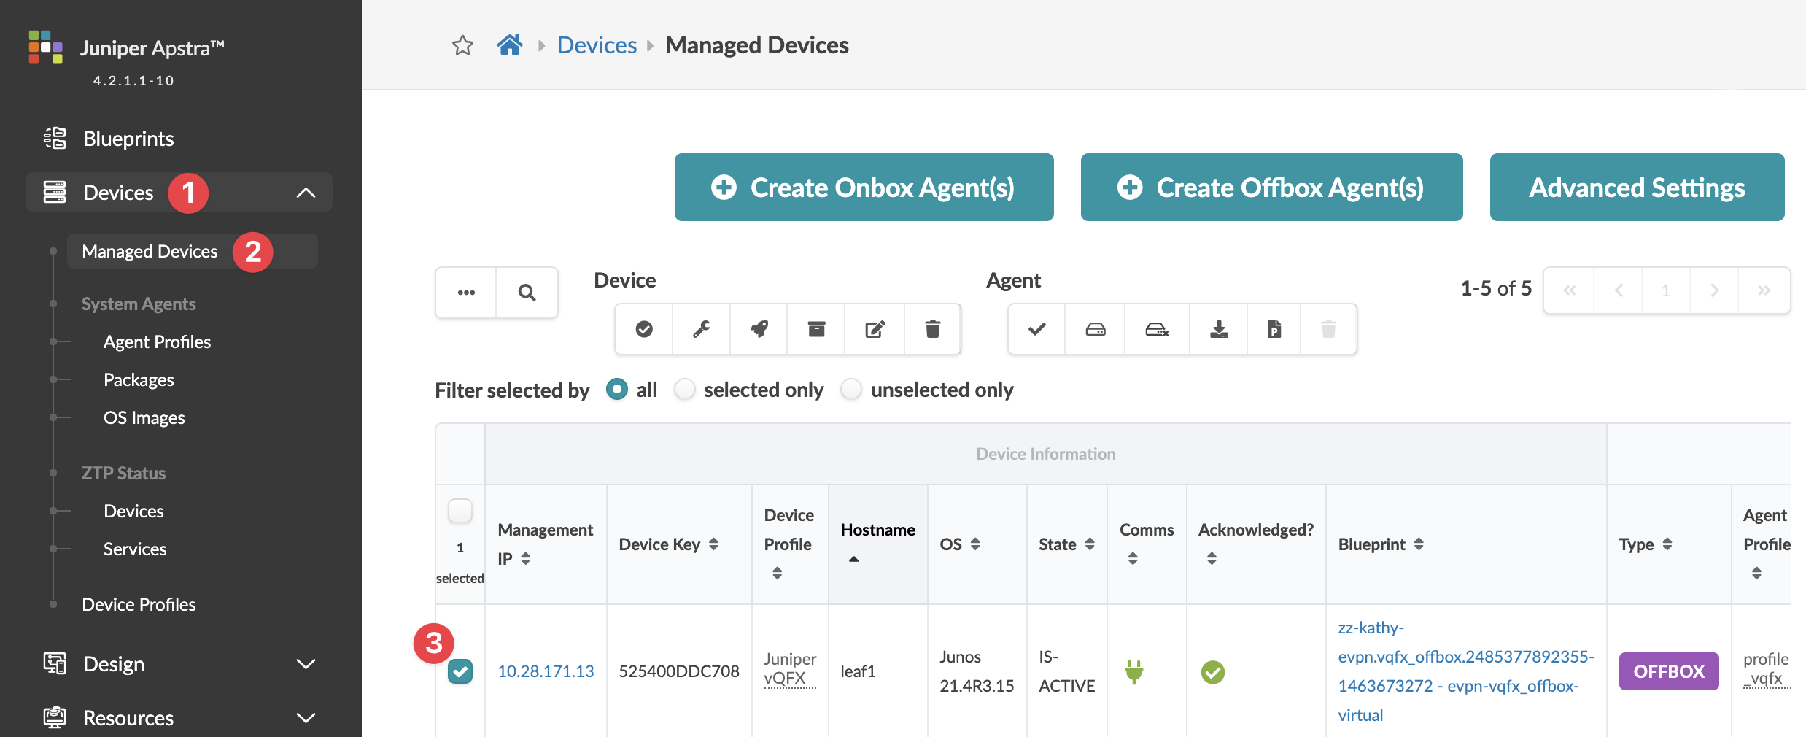Open management IP link 10.28.171.13
The width and height of the screenshot is (1806, 737).
pos(546,671)
